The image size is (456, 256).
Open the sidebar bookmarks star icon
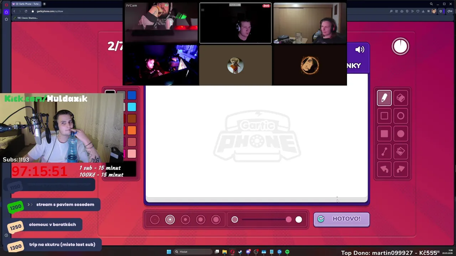[x=6, y=19]
